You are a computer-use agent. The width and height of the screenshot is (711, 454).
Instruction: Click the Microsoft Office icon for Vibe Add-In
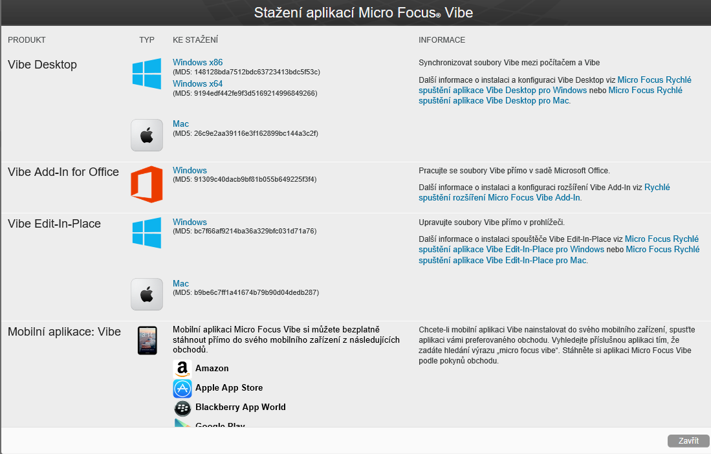(147, 184)
